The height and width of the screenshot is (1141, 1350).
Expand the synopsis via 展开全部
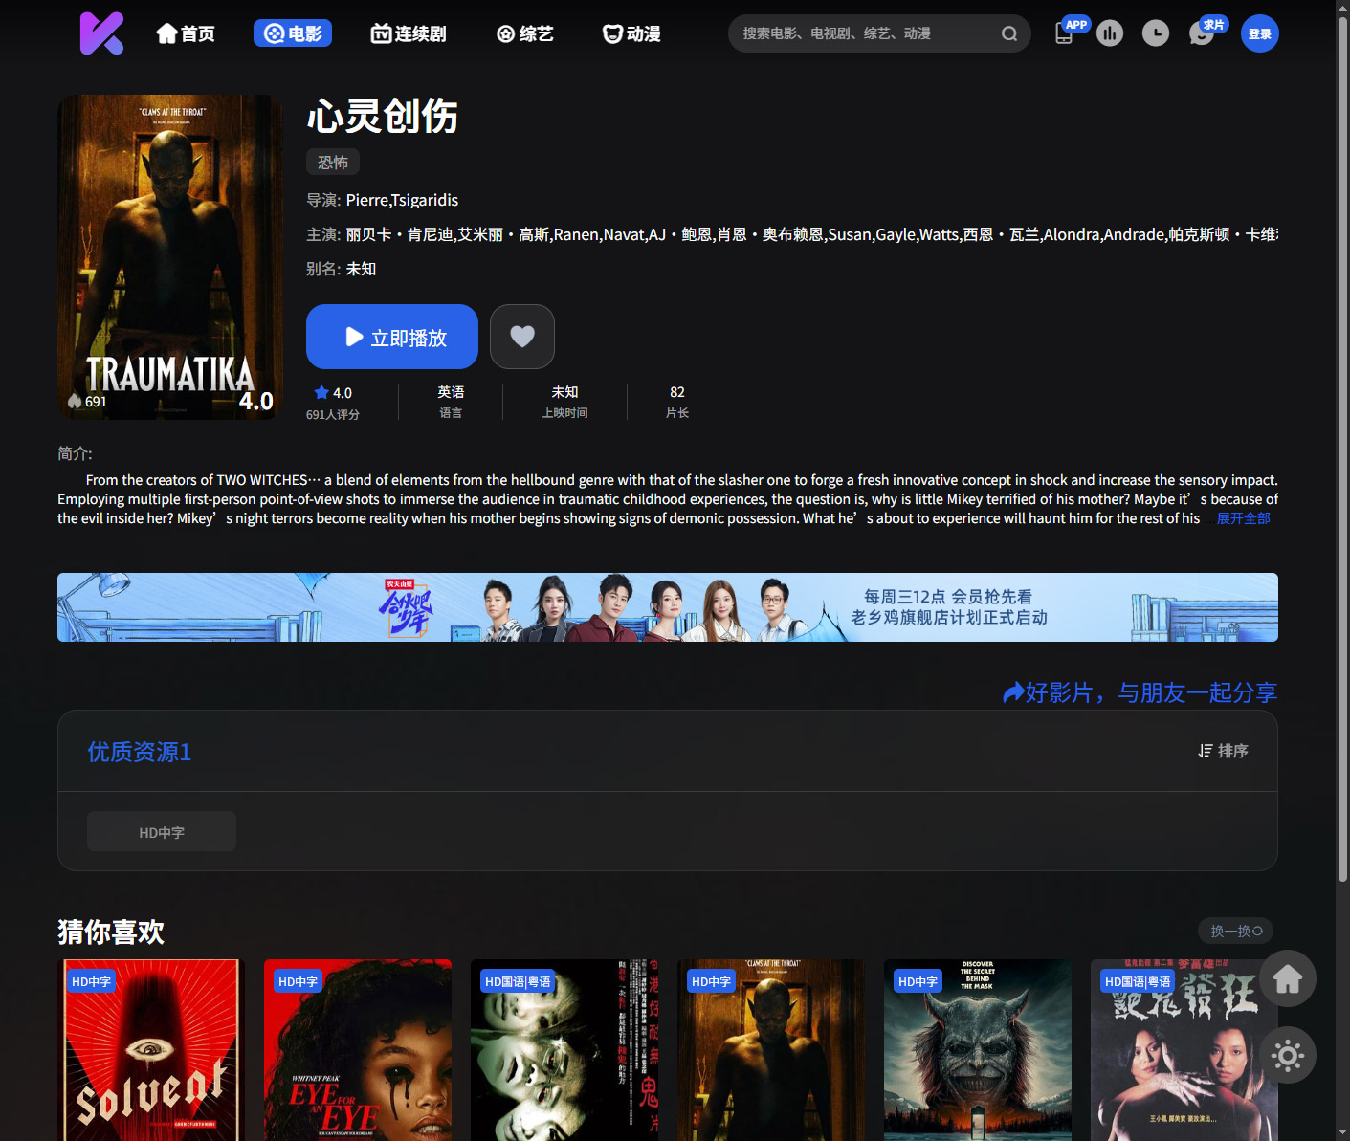click(1243, 517)
